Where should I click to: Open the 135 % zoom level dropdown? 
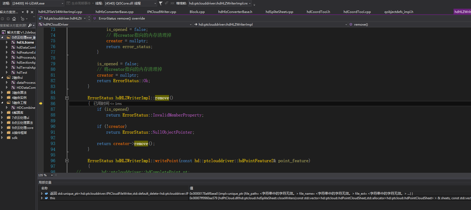click(x=52, y=175)
